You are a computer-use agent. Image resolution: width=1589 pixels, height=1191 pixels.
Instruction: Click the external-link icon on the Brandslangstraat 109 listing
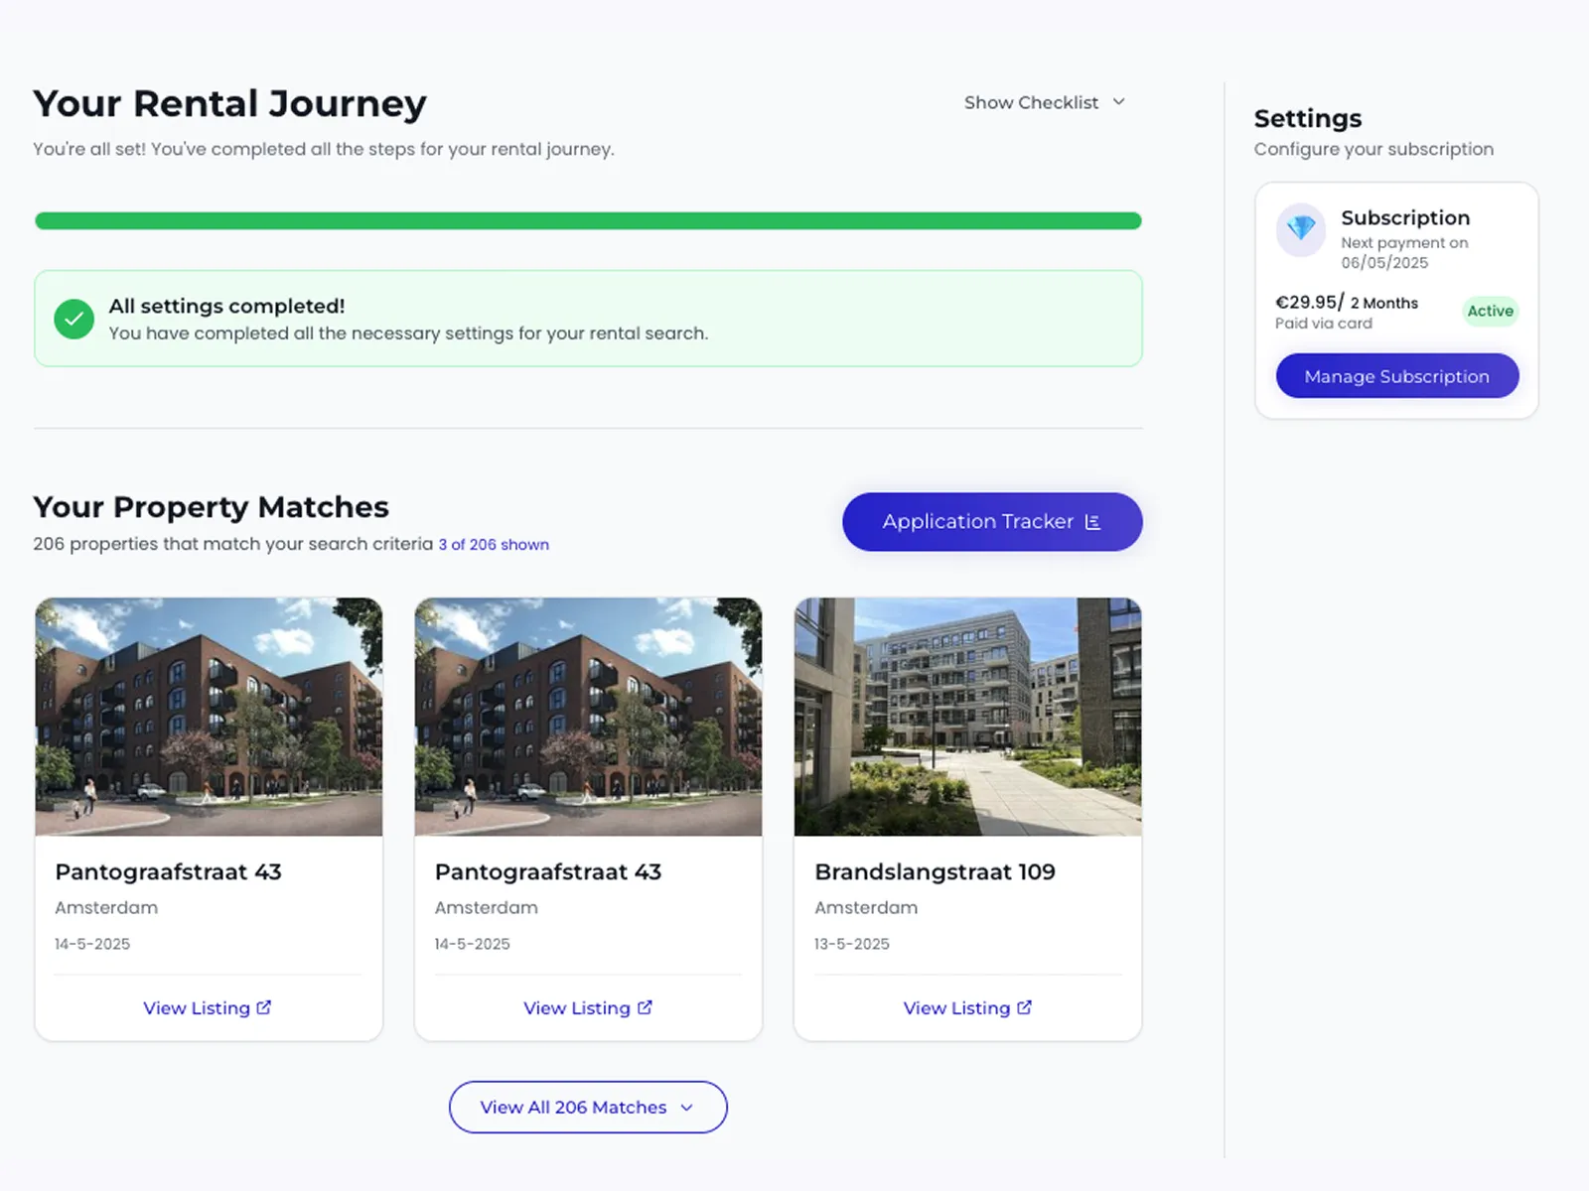tap(1025, 1007)
